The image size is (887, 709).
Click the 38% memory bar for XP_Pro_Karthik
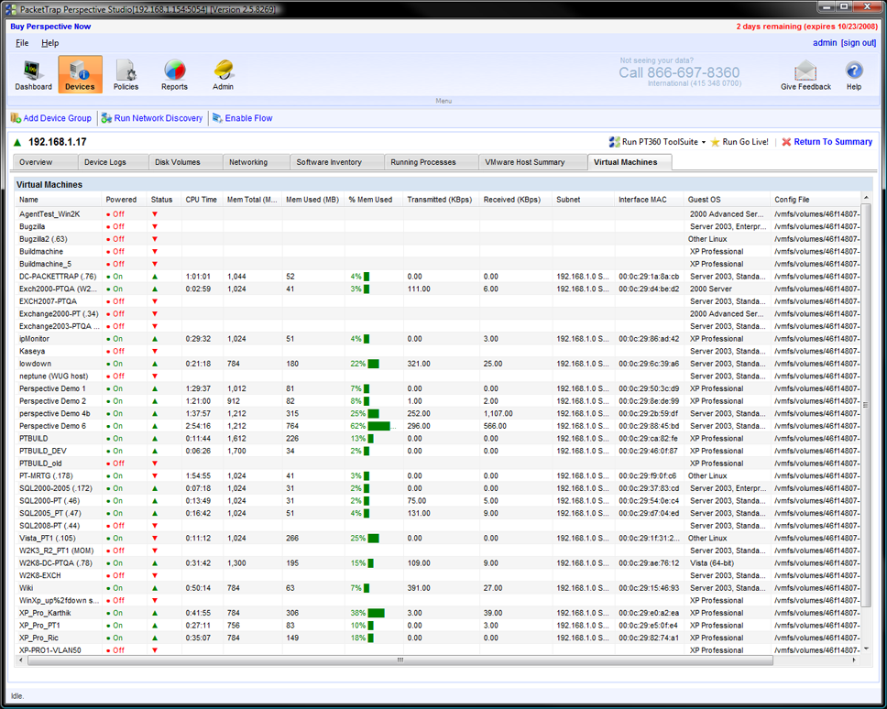376,613
